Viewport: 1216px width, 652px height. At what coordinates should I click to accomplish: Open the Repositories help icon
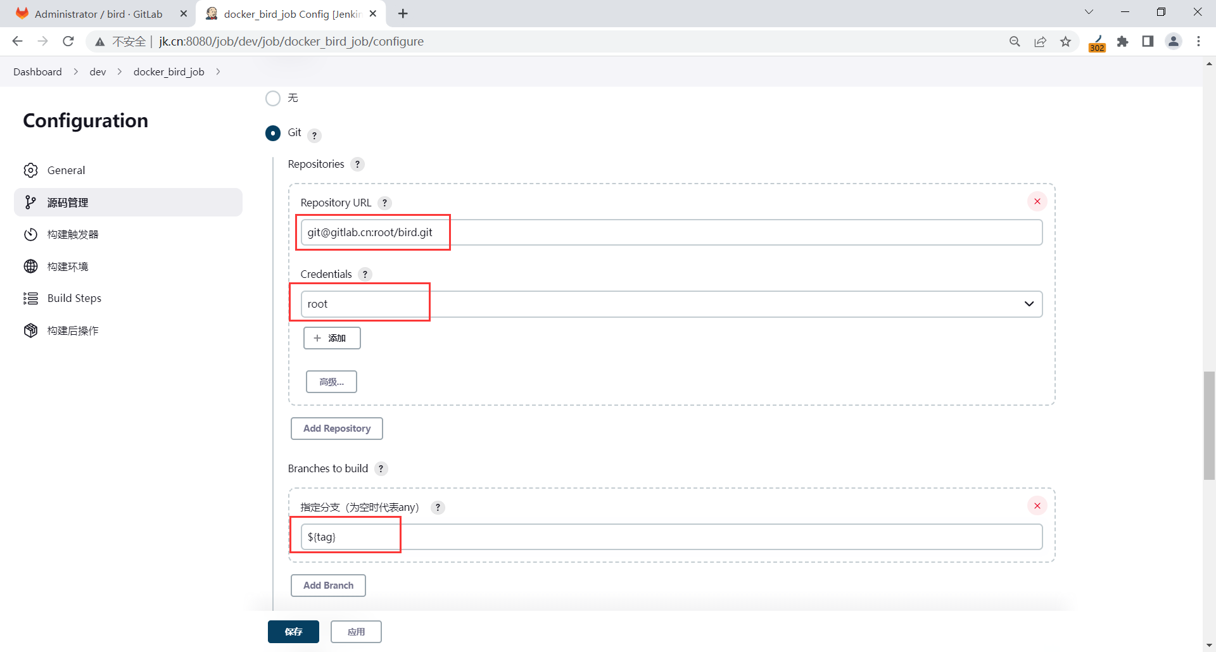(x=357, y=165)
